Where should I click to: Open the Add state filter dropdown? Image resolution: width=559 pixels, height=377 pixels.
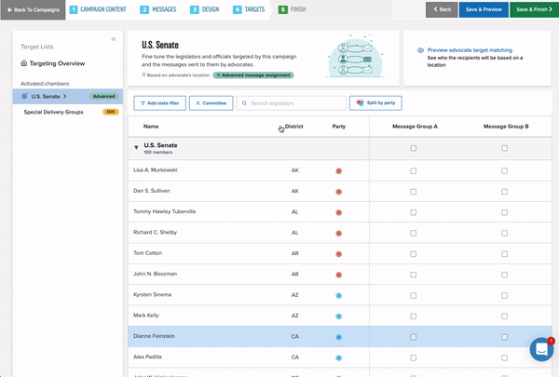pyautogui.click(x=159, y=103)
